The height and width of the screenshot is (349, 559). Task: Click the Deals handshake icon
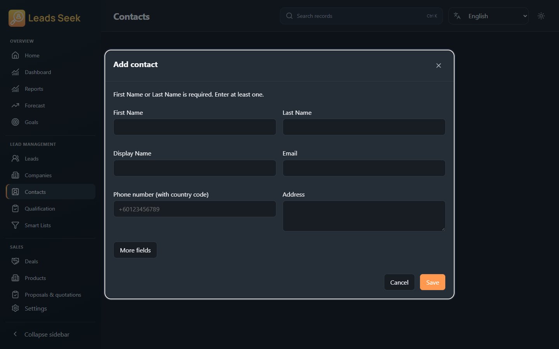(x=15, y=261)
